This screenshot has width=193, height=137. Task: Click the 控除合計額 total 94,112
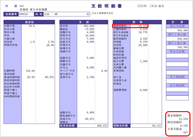tap(157, 126)
